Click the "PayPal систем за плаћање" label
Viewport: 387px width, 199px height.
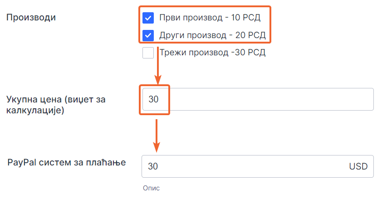(x=66, y=162)
